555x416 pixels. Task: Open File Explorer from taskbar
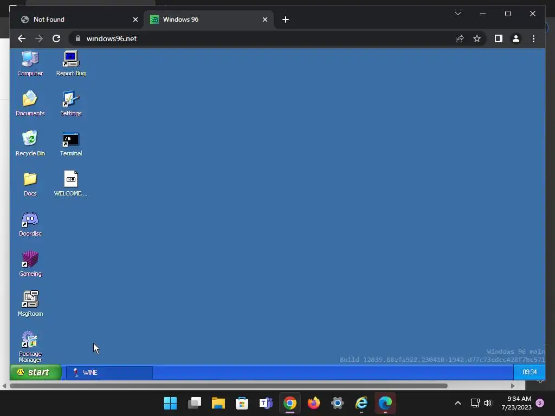pos(218,403)
